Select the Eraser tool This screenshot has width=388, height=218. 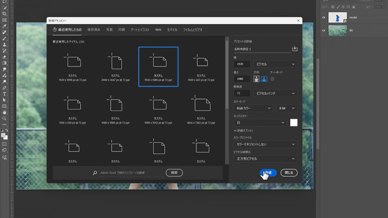point(4,57)
